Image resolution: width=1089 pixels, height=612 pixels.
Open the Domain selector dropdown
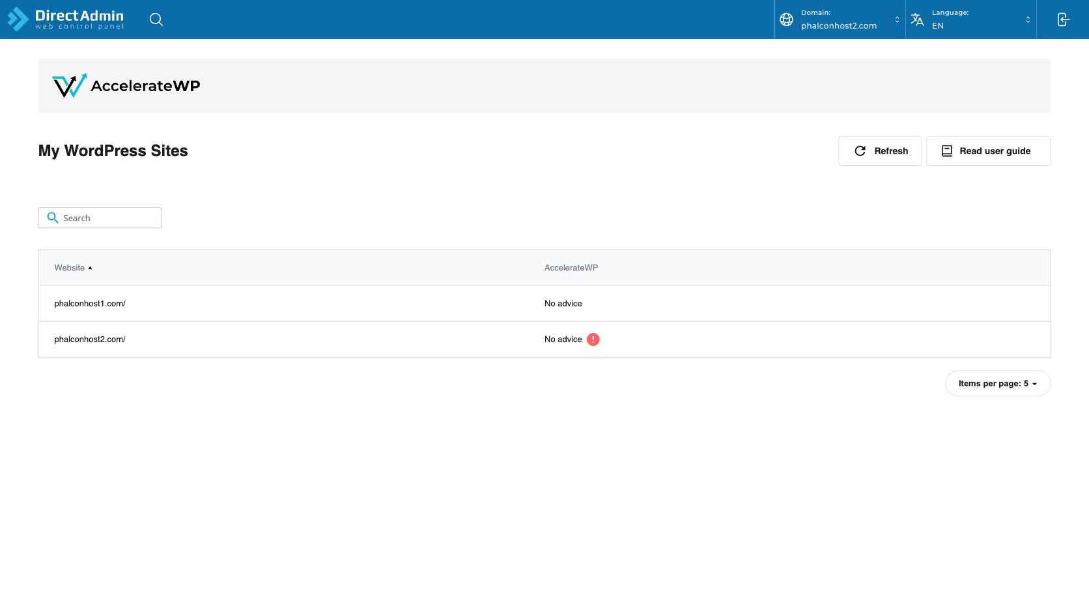pos(840,20)
